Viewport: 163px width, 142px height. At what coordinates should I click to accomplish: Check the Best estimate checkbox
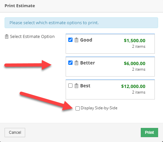70,85
